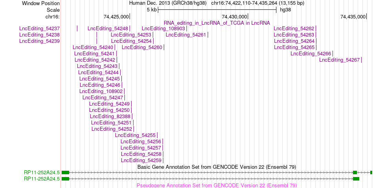Open the LncEditing_54242 item
This screenshot has width=373, height=188.
[95, 60]
